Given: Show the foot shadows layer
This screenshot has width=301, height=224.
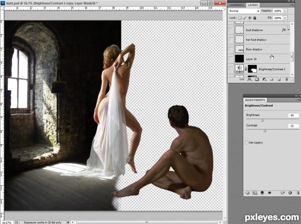Looking at the screenshot, I should pyautogui.click(x=231, y=30).
